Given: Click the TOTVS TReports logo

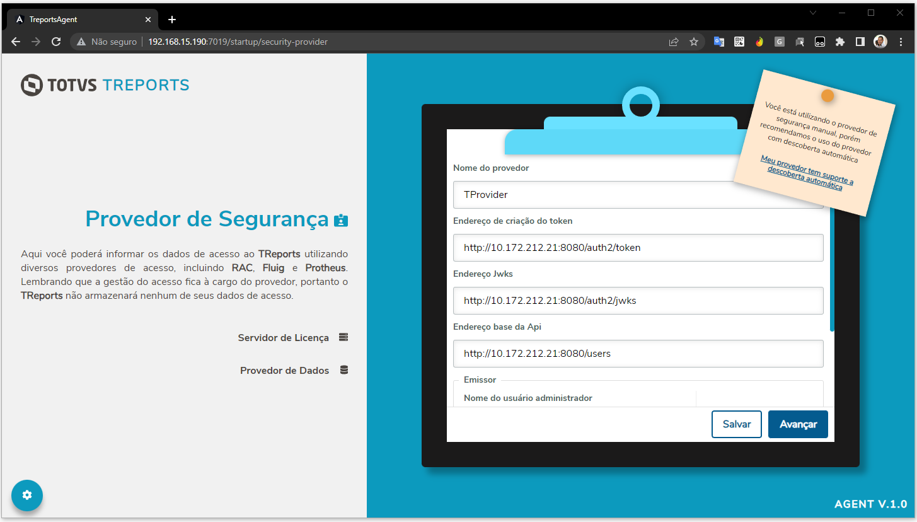Looking at the screenshot, I should click(x=105, y=85).
